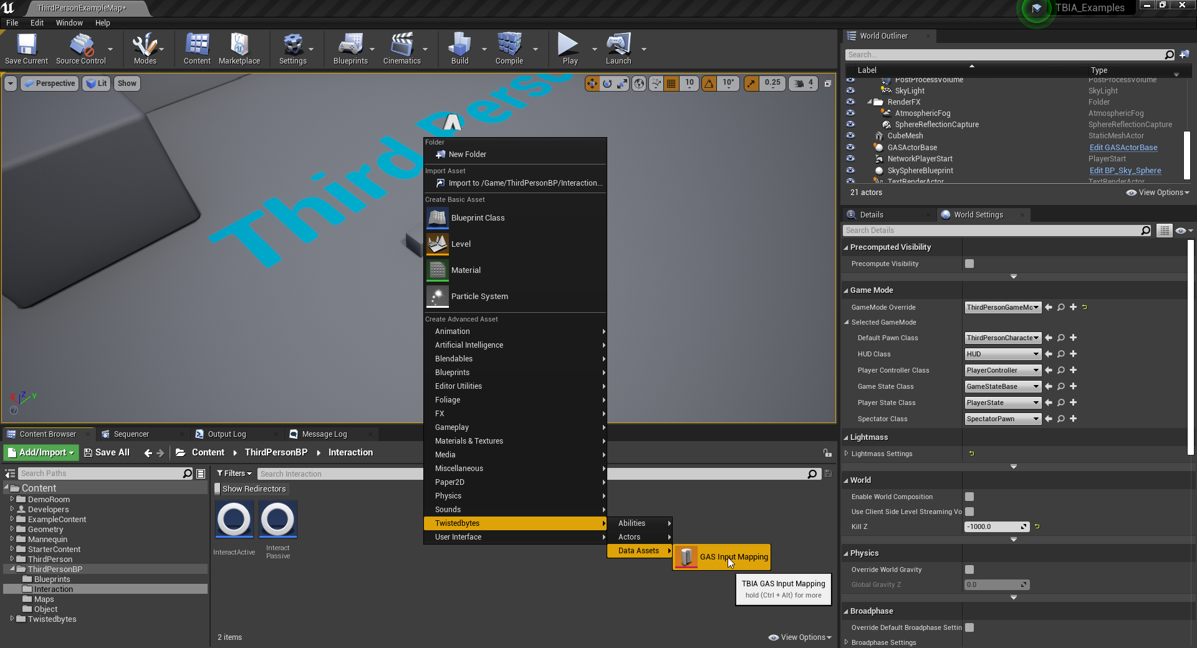Collapse the Game Mode section
The image size is (1197, 648).
point(846,290)
